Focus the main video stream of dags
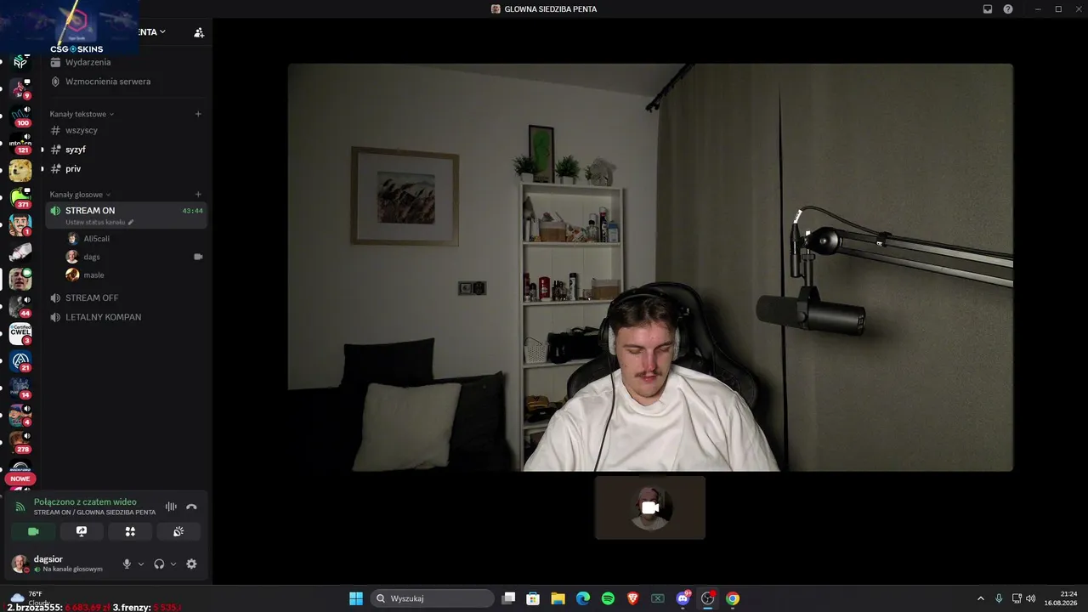This screenshot has height=612, width=1088. 650,267
